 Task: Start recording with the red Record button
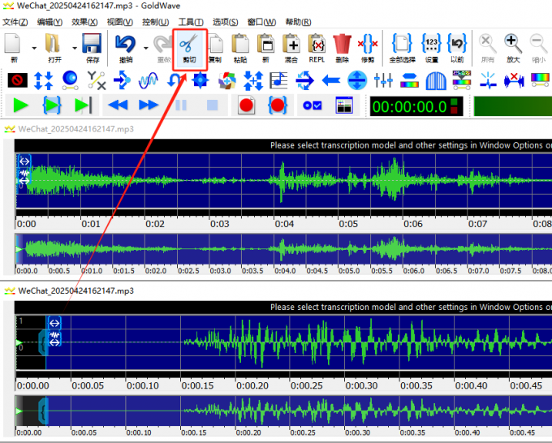pos(246,105)
